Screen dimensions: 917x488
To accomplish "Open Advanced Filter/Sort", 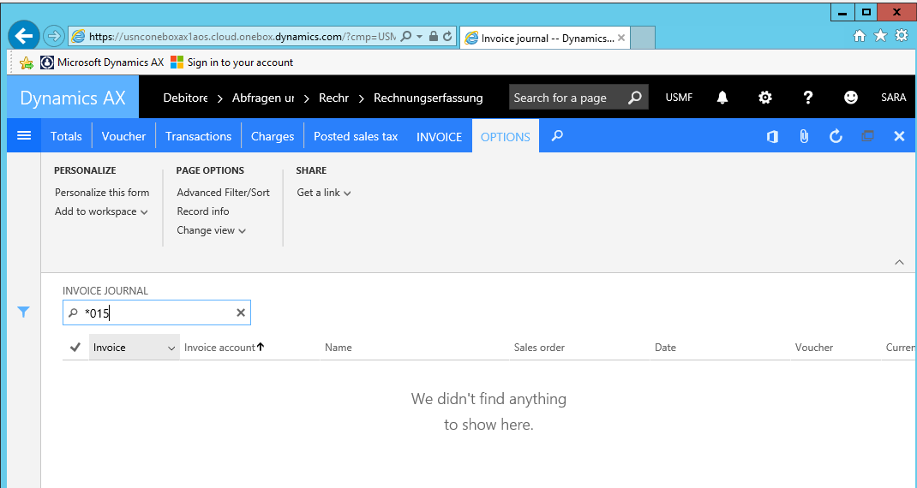I will coord(223,193).
